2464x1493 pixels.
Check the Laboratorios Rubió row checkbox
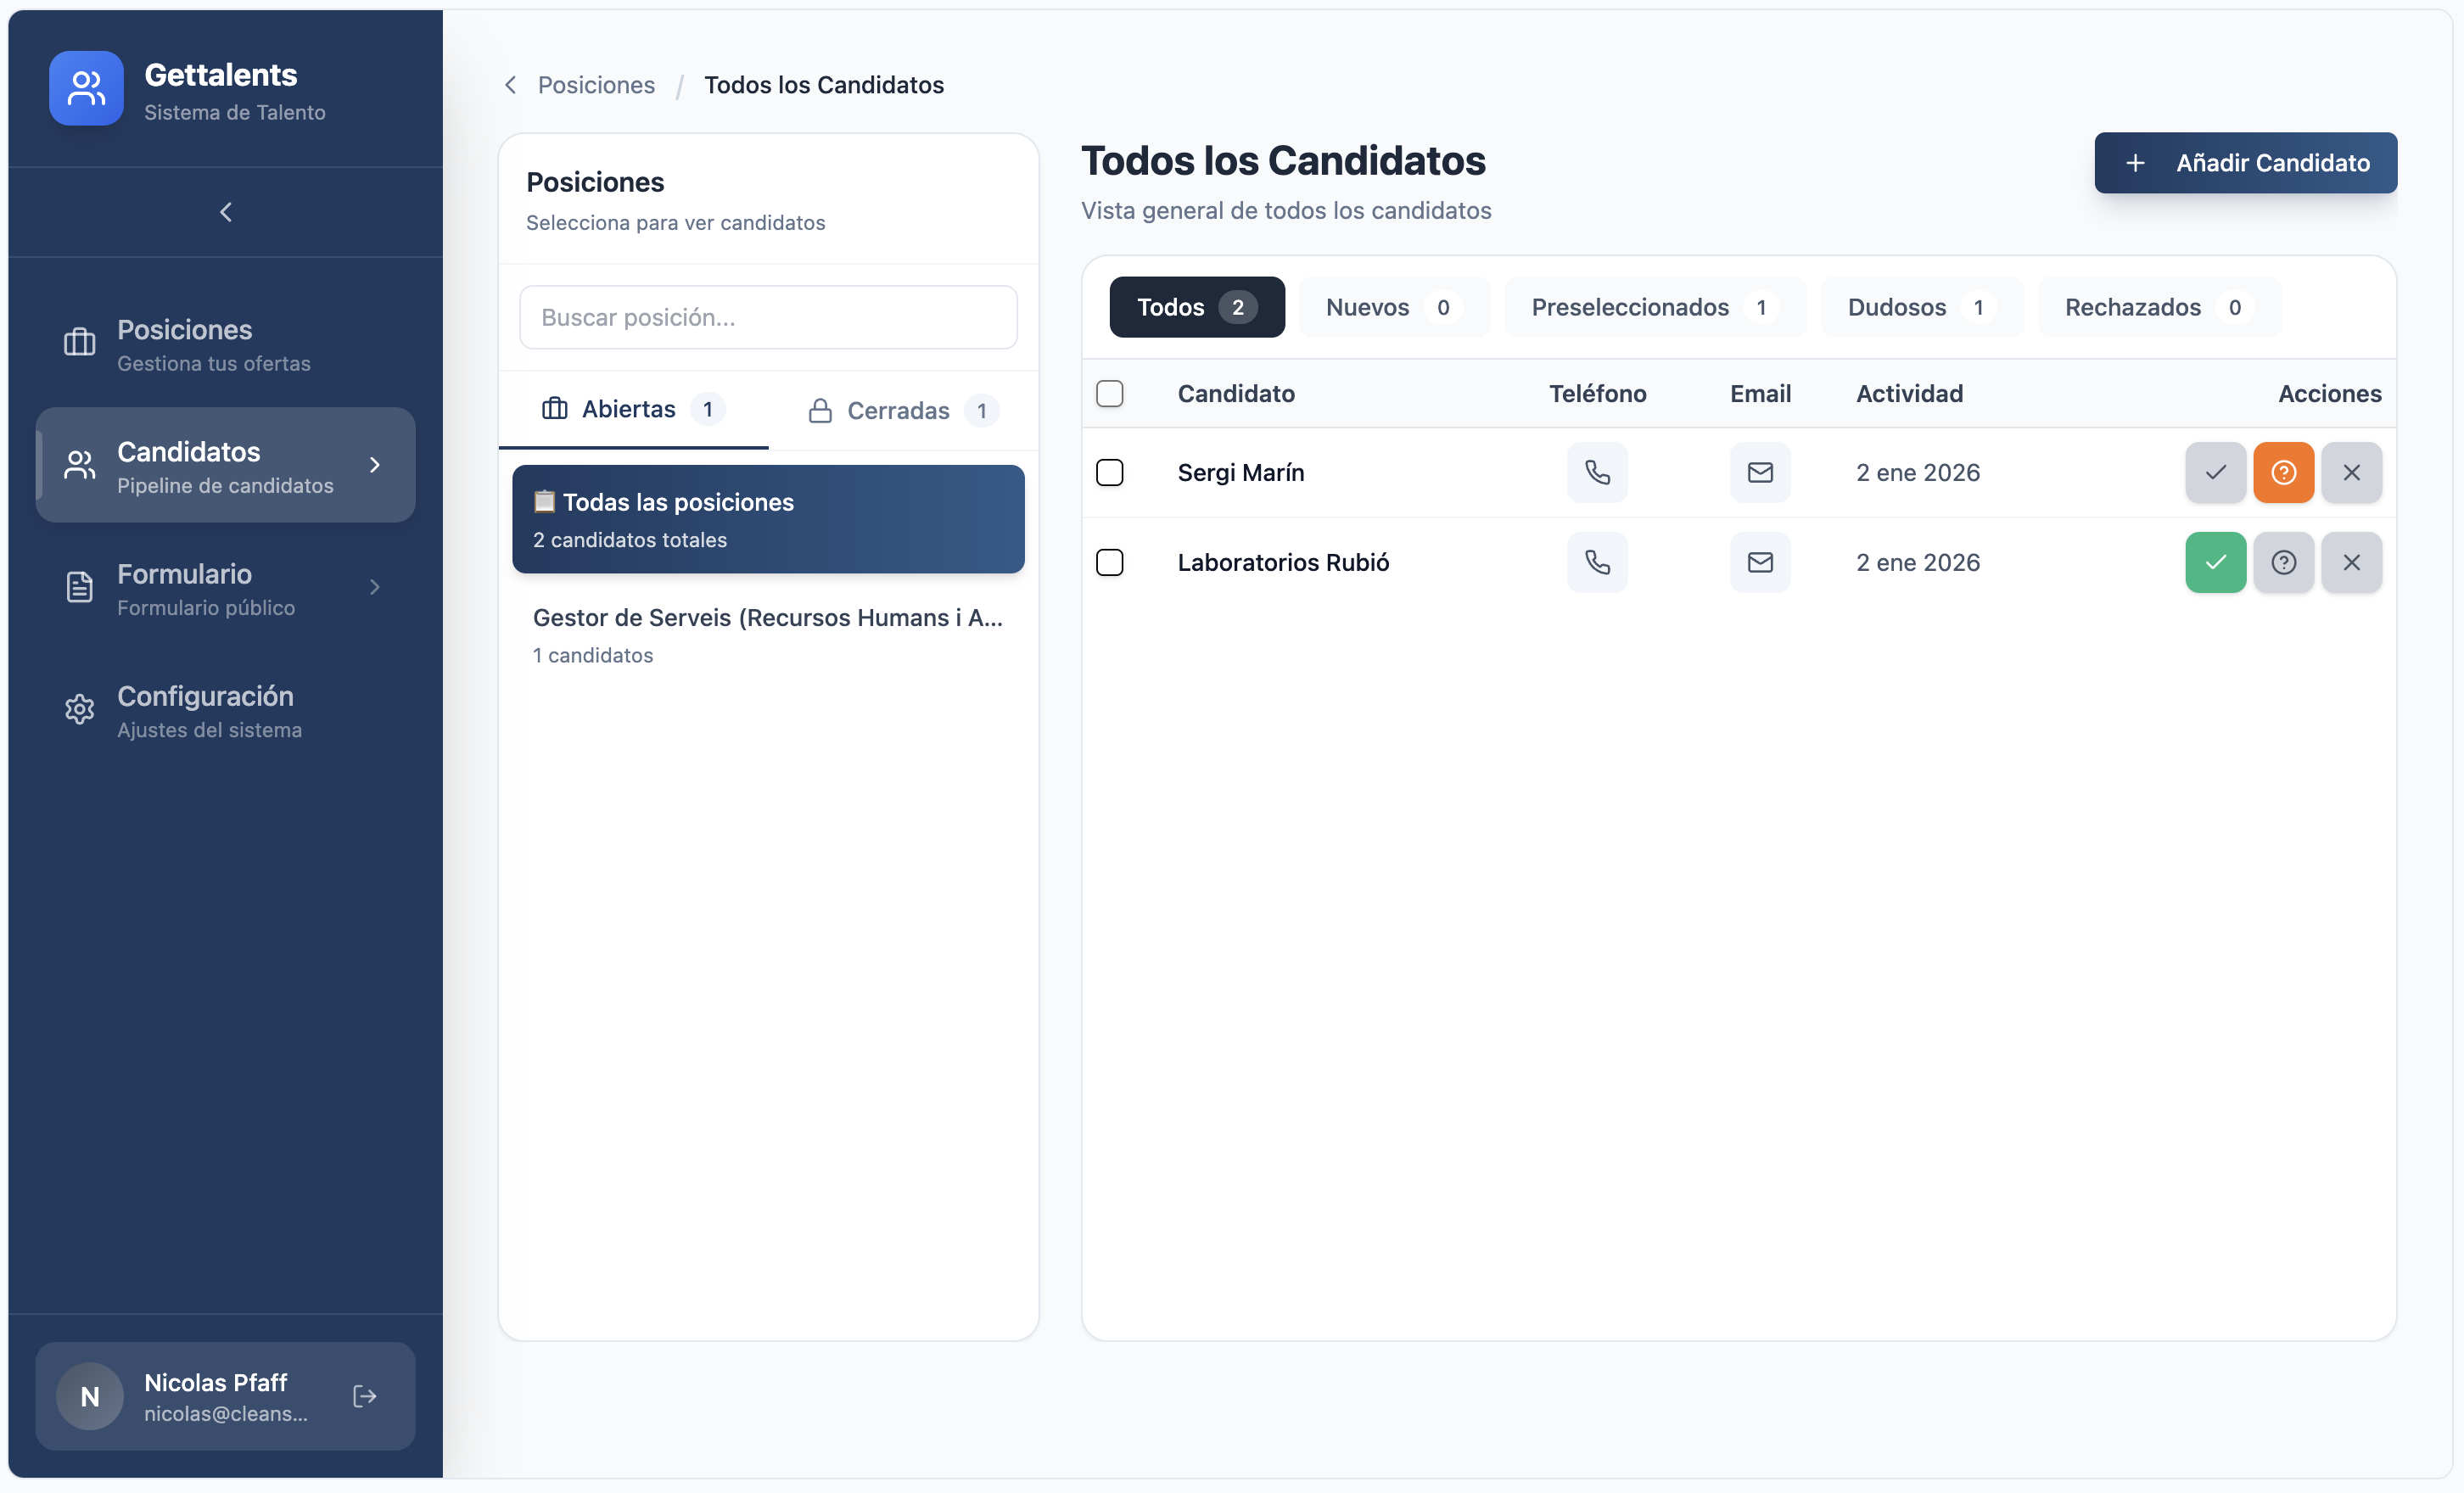pyautogui.click(x=1109, y=562)
